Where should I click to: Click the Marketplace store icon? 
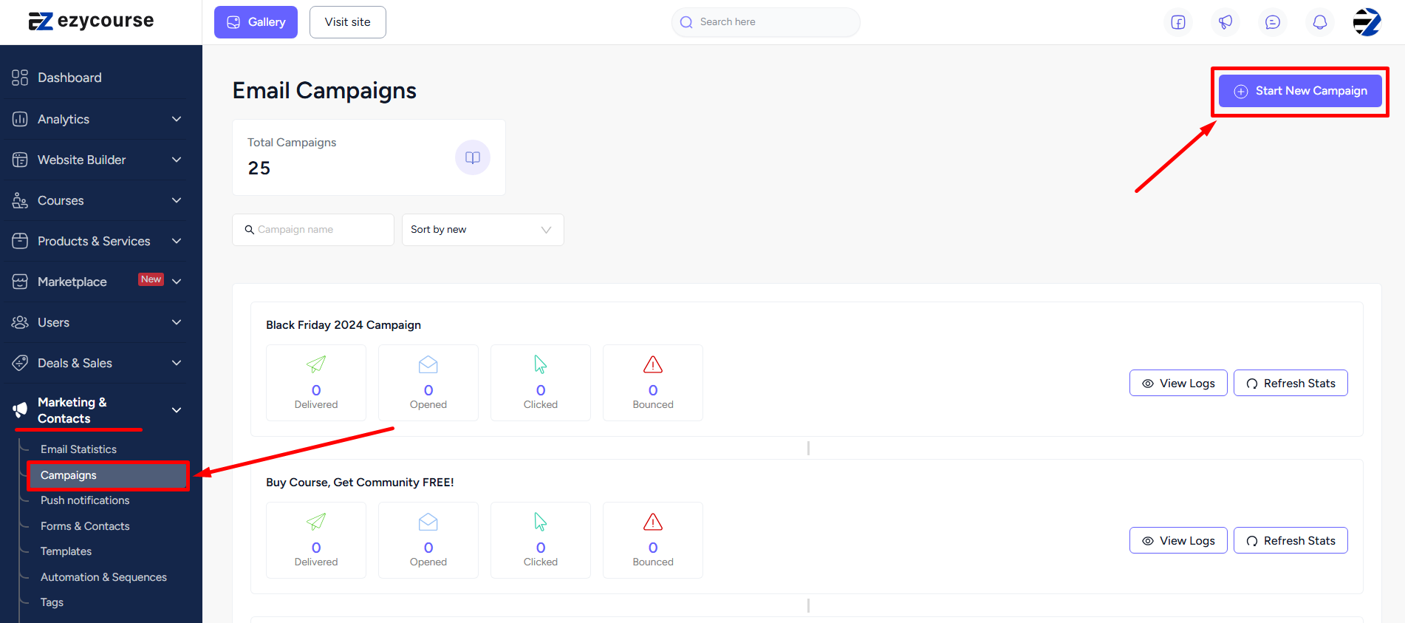coord(20,282)
